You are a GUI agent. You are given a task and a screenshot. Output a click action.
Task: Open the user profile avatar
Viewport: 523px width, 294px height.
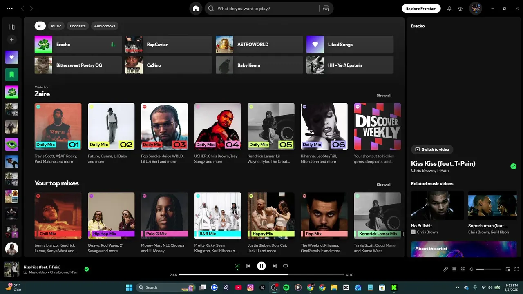475,8
